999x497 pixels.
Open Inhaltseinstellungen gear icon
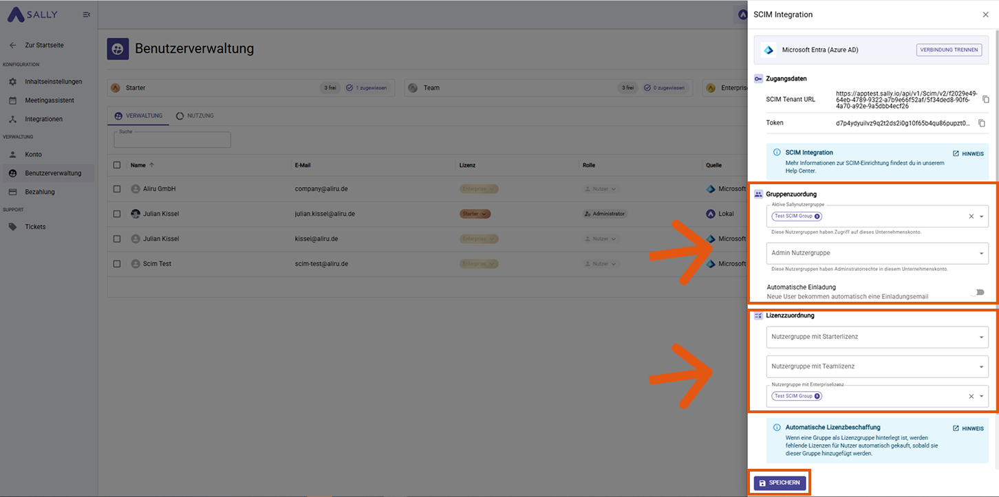12,82
